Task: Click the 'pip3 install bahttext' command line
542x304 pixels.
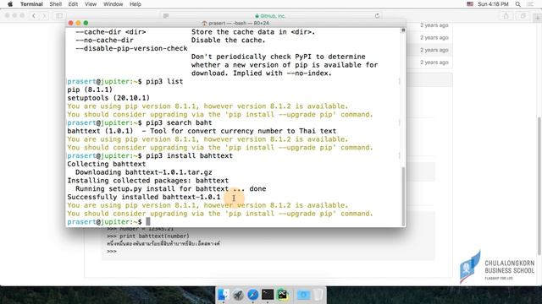Action: click(x=150, y=155)
